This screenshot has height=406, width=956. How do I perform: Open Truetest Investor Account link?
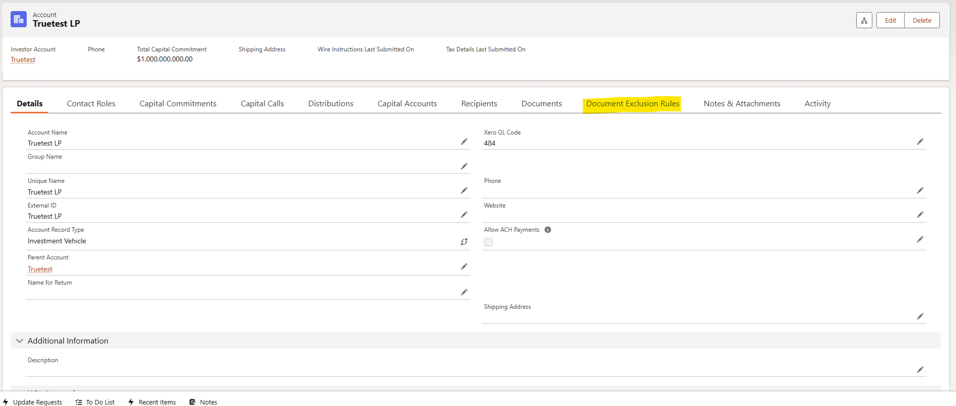coord(23,59)
